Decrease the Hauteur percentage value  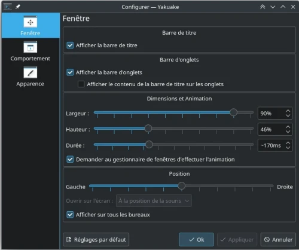(x=288, y=132)
